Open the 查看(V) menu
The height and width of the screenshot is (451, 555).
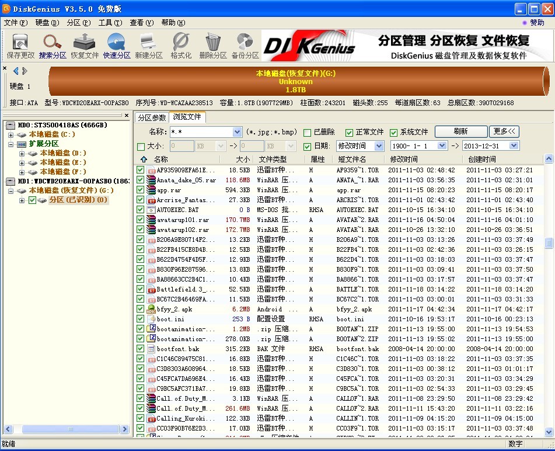[142, 23]
